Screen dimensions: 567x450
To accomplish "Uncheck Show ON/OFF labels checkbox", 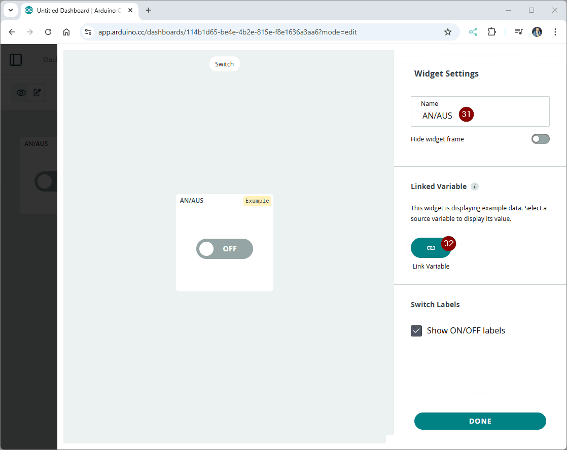I will coord(416,331).
